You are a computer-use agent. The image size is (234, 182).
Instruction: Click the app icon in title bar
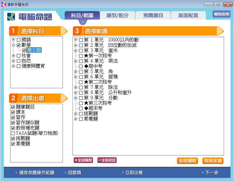point(4,4)
